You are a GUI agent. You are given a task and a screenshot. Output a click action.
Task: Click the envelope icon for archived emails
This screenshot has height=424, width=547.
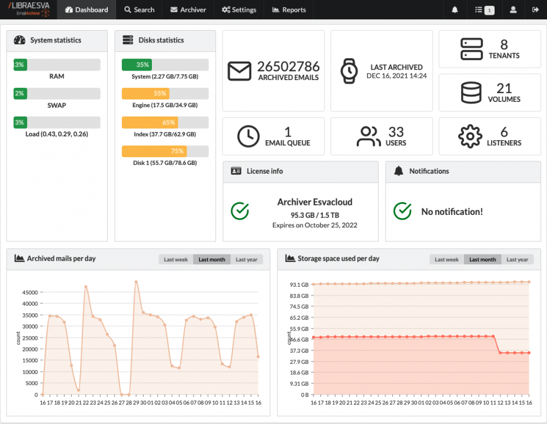pos(240,71)
